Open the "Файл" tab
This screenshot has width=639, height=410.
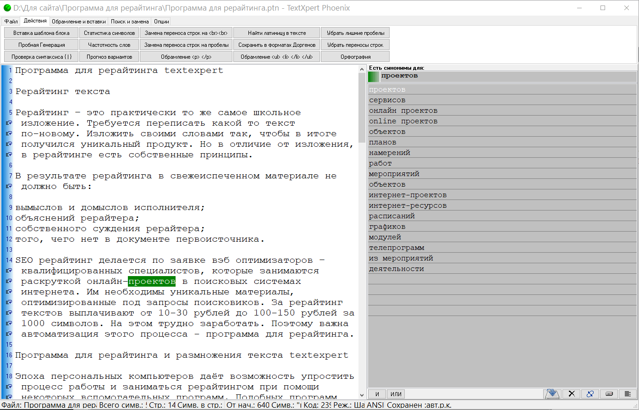(x=11, y=21)
